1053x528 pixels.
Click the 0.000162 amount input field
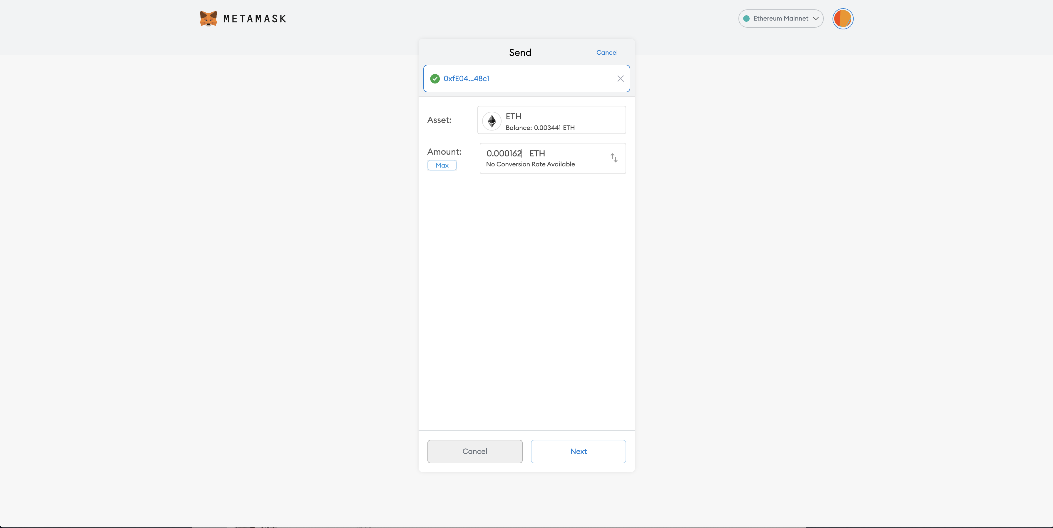tap(504, 153)
